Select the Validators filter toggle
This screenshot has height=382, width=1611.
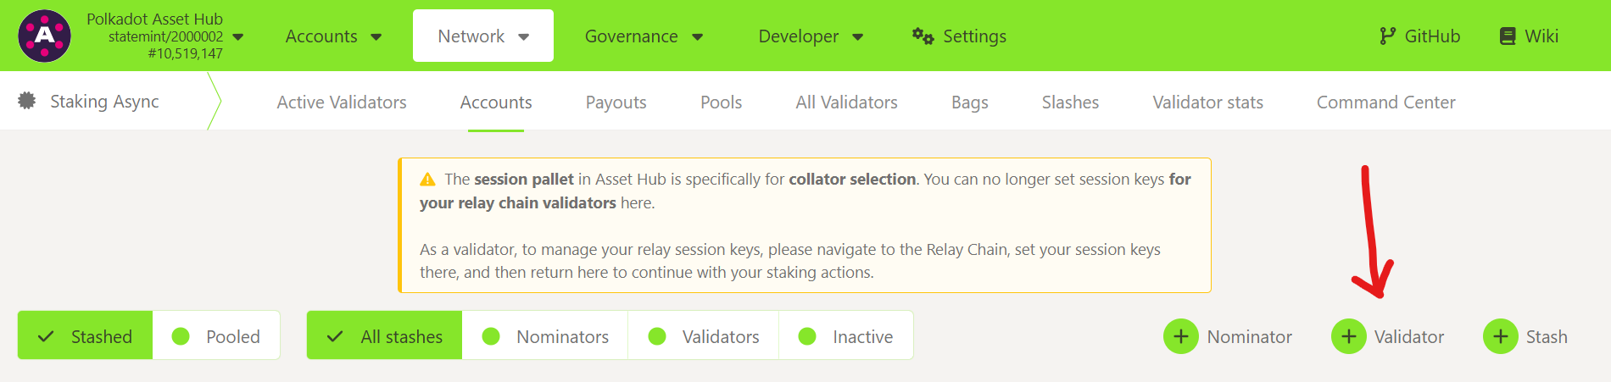click(x=704, y=336)
